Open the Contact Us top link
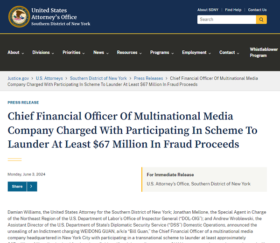This screenshot has width=280, height=243. point(257,10)
